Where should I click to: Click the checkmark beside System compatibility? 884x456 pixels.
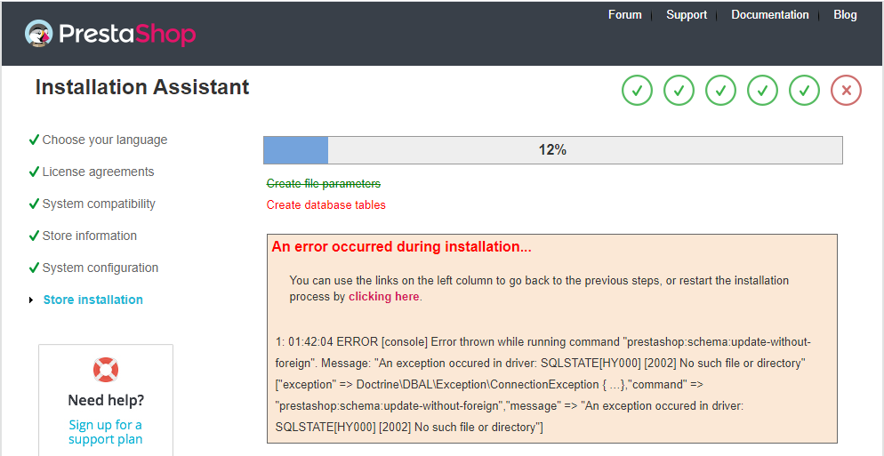pos(34,204)
